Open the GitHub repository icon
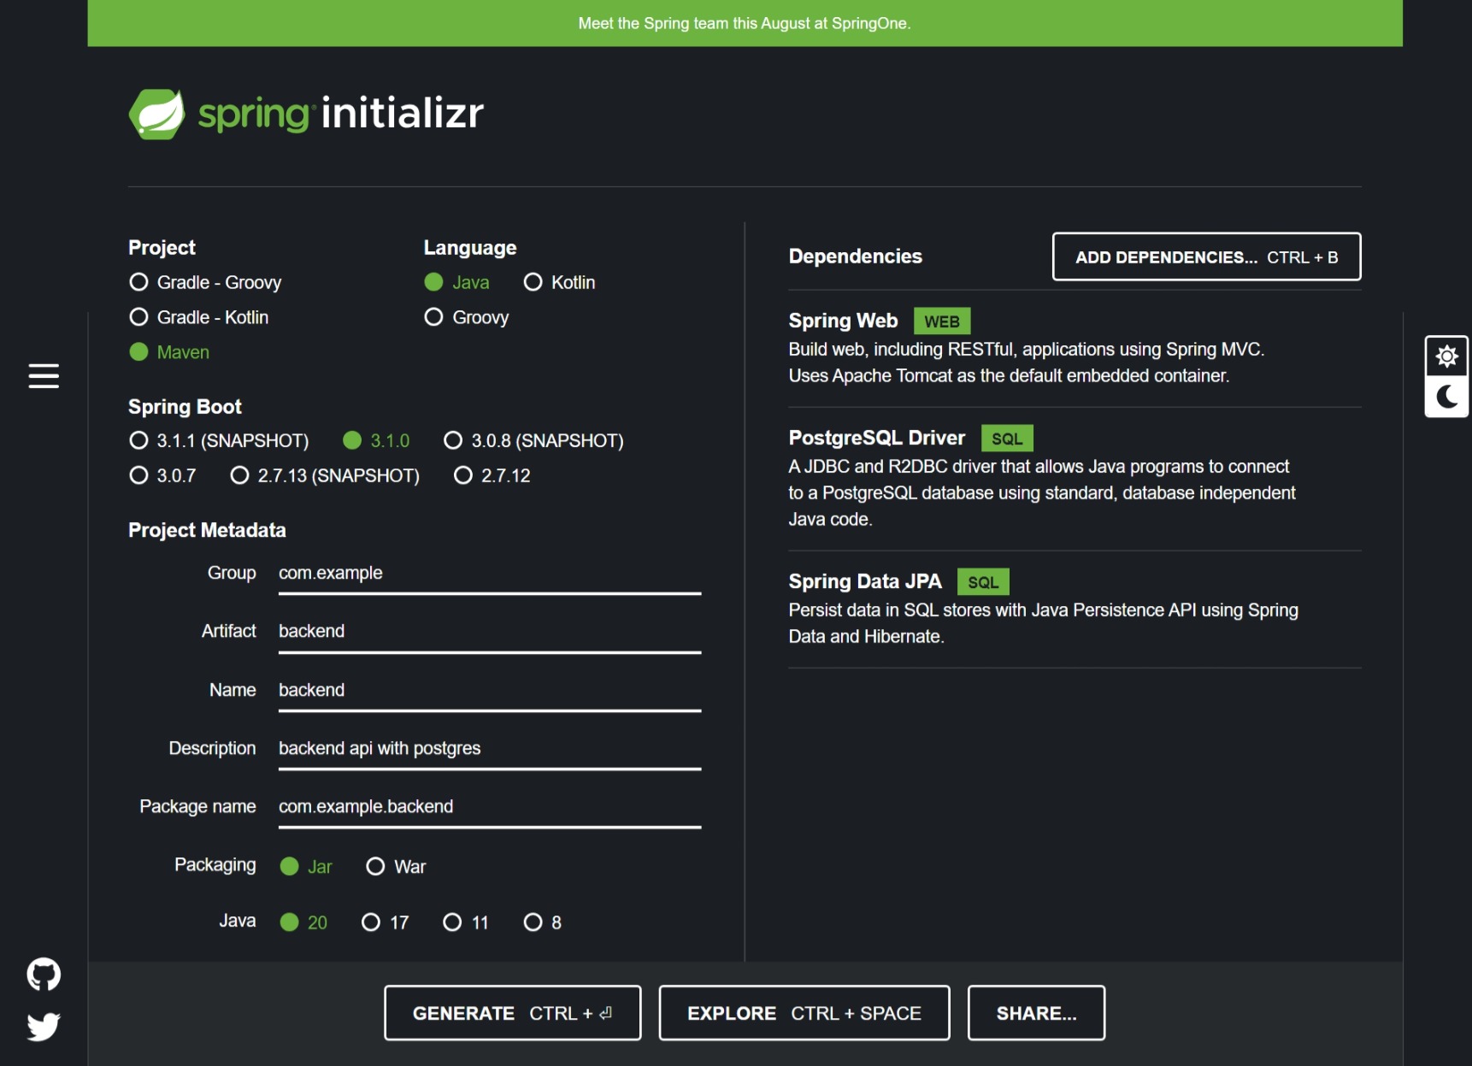This screenshot has height=1066, width=1472. click(44, 974)
